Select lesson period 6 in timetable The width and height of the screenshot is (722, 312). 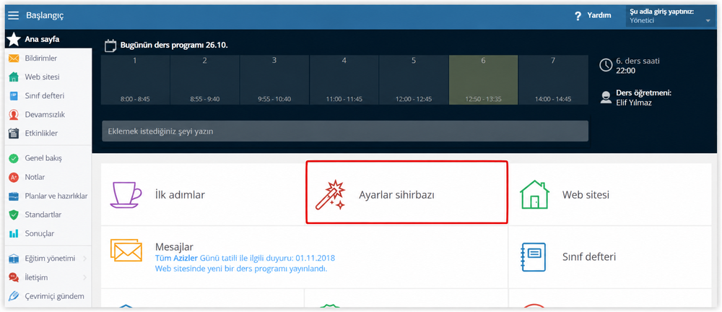(483, 79)
